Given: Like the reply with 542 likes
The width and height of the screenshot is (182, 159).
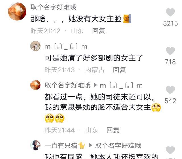Looking at the screenshot, I should pos(170,90).
